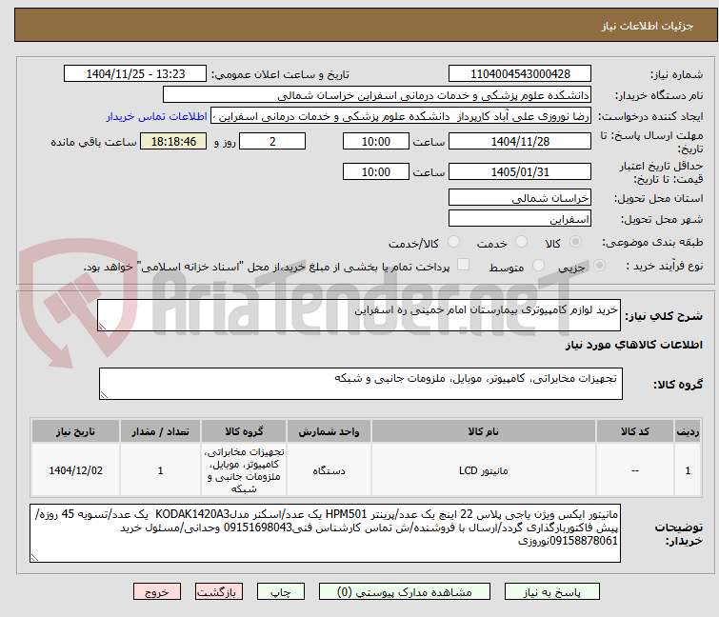This screenshot has width=719, height=617.
Task: Click the گروه کالا text area
Action: pos(361,384)
